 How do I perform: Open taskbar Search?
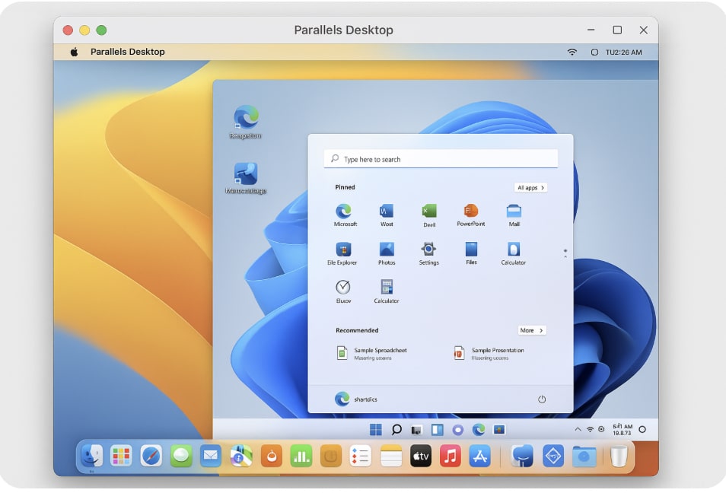pos(396,429)
